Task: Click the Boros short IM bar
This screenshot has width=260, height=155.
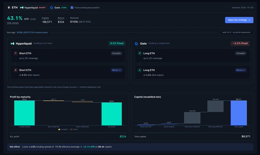Action: pos(146,125)
